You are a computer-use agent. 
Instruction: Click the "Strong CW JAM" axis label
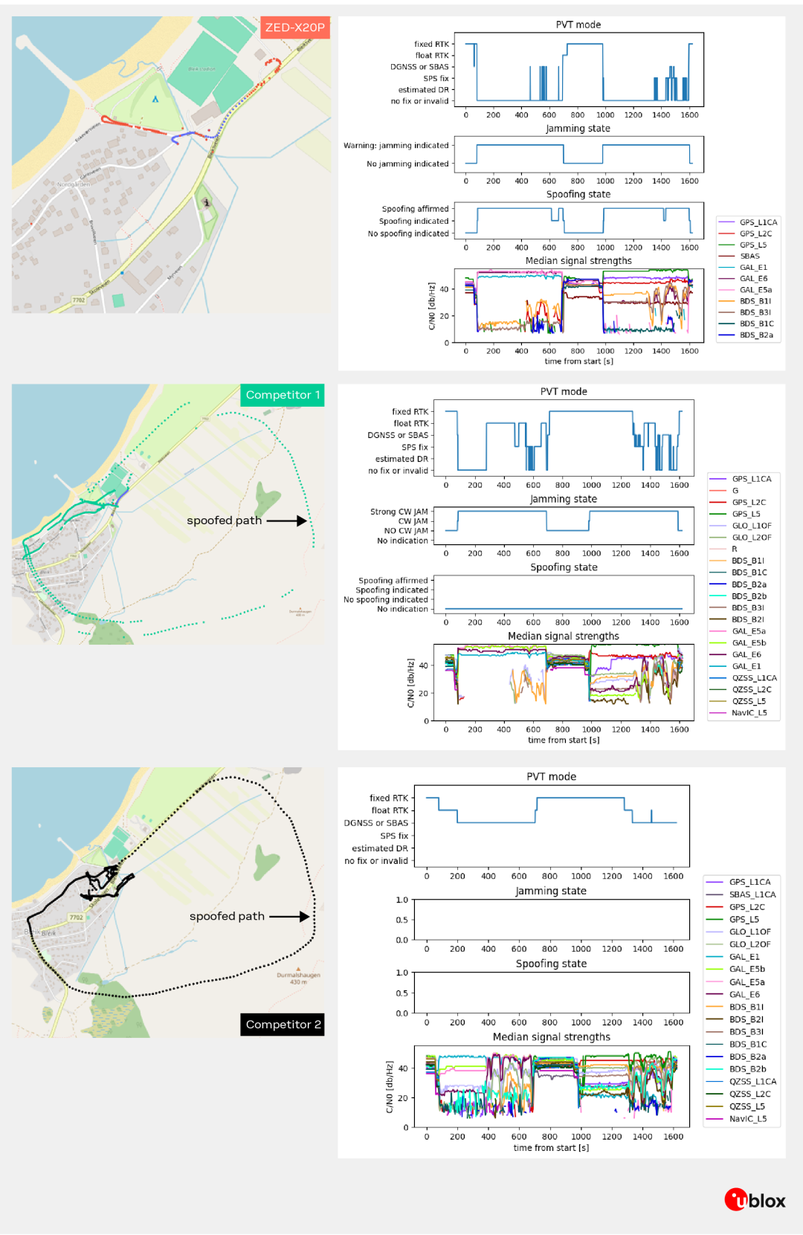399,512
